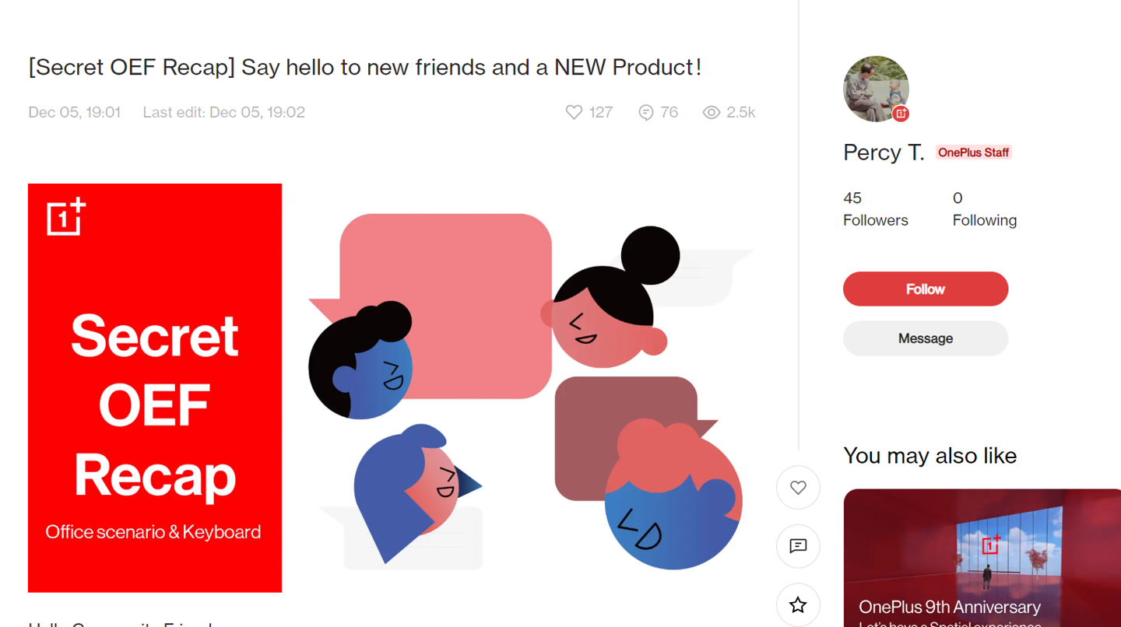
Task: Click the OnePlus logo on the red banner
Action: (66, 217)
